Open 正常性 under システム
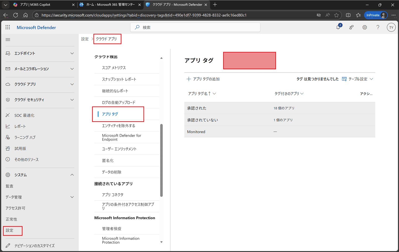Image resolution: width=399 pixels, height=252 pixels. [x=11, y=219]
